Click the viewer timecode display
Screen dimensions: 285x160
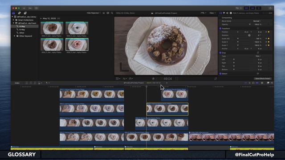pos(167,79)
